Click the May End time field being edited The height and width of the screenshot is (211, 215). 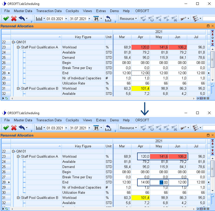[159, 182]
